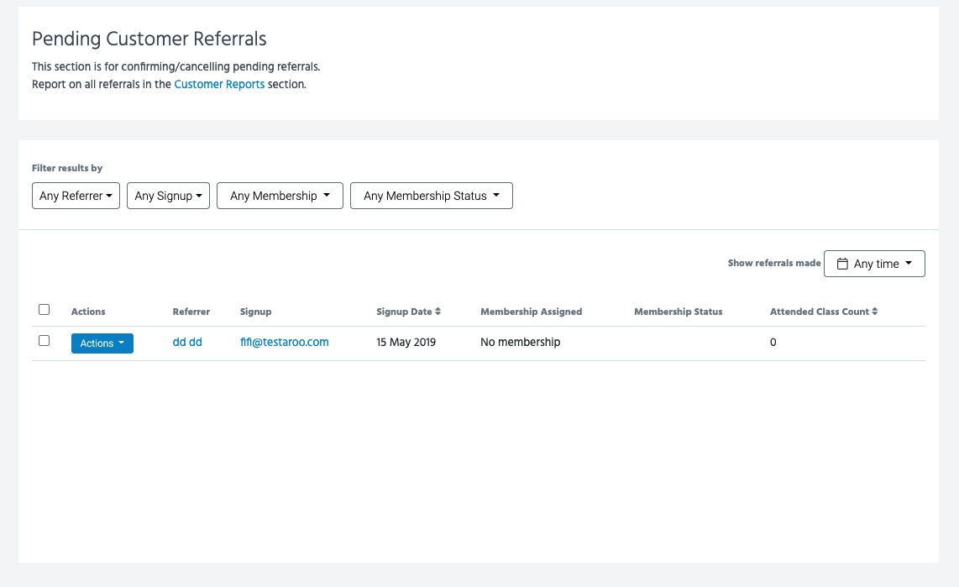Click the sort arrows beside Signup Date

point(438,312)
